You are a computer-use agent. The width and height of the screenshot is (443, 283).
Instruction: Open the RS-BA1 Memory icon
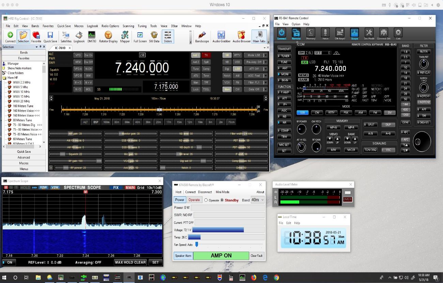coord(311,34)
